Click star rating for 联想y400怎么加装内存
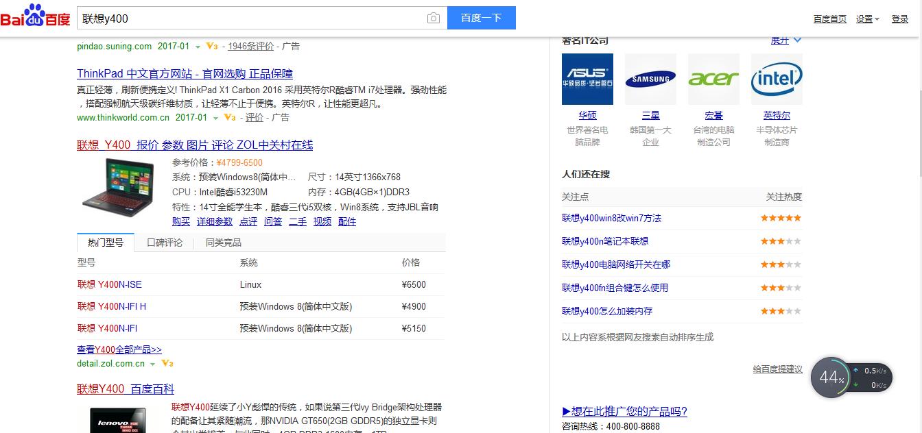Screen dimensions: 922x433 (x=781, y=311)
